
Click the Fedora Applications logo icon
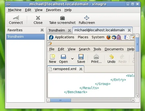coord(51,37)
